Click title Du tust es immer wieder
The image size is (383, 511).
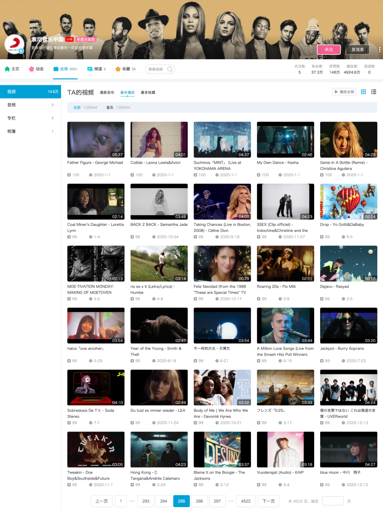[x=158, y=411]
